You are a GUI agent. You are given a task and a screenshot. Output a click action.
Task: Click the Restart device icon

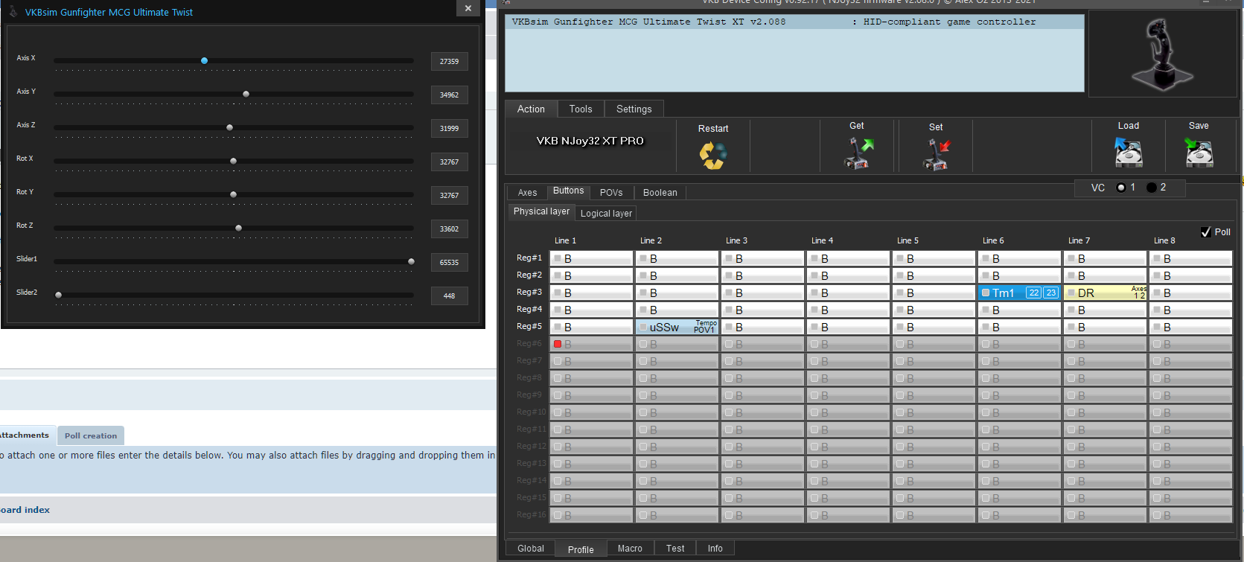(x=712, y=155)
